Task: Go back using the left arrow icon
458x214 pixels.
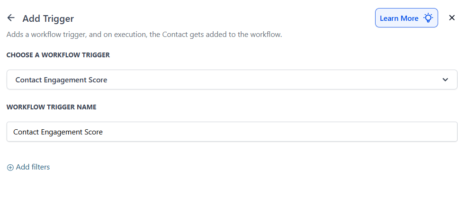Action: [11, 18]
